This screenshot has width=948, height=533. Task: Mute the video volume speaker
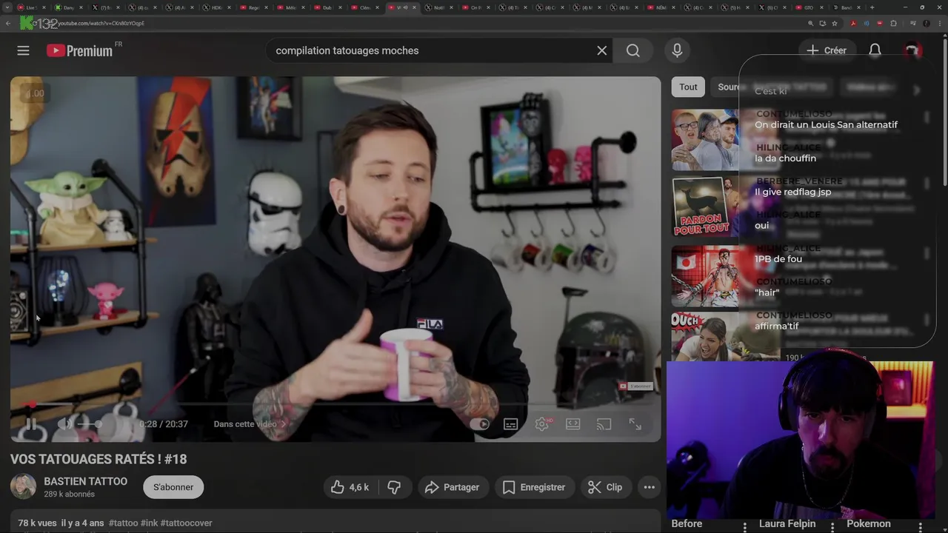click(65, 424)
